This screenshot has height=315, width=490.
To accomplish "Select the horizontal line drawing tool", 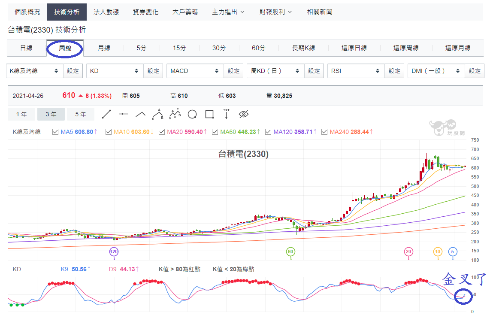I will pos(124,115).
